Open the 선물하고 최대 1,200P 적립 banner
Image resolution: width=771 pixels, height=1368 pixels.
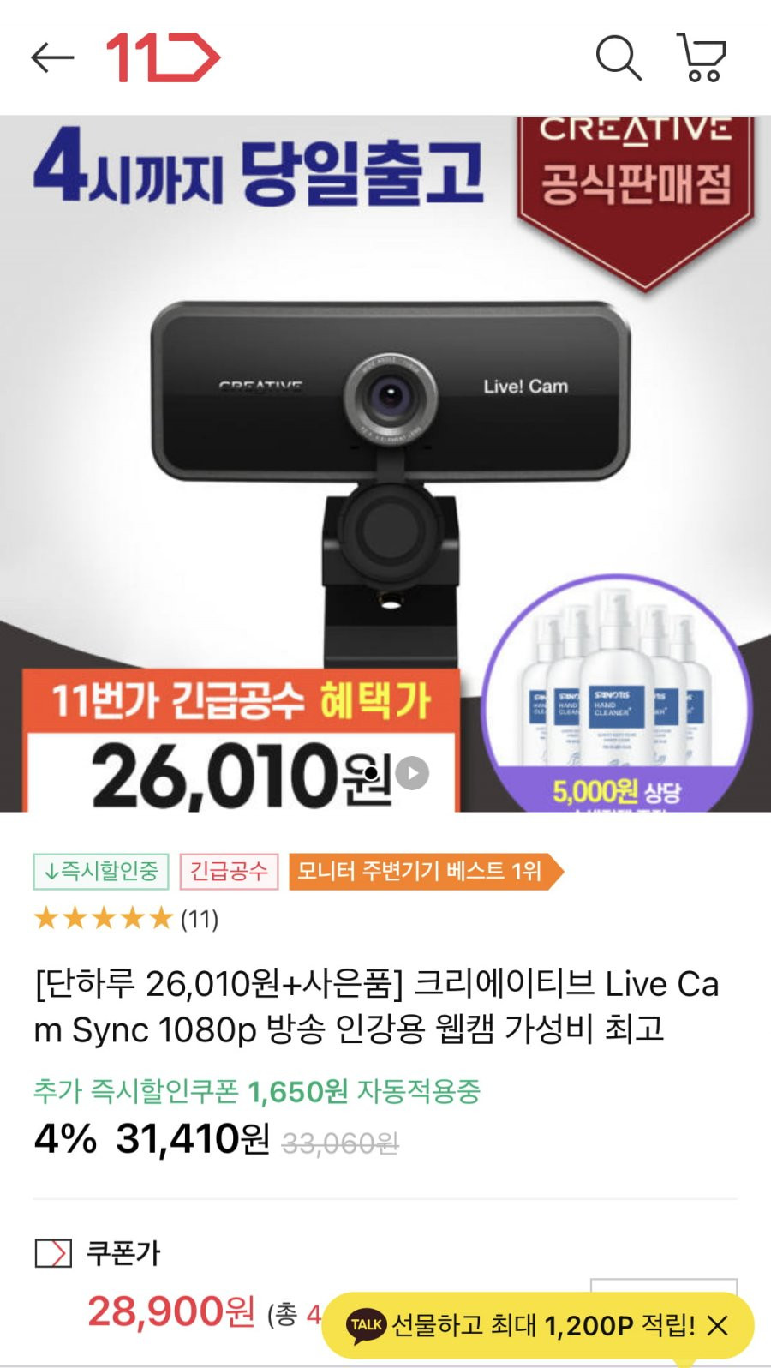coord(543,1325)
